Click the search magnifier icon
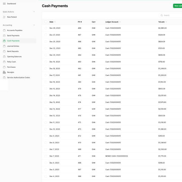 162,15
